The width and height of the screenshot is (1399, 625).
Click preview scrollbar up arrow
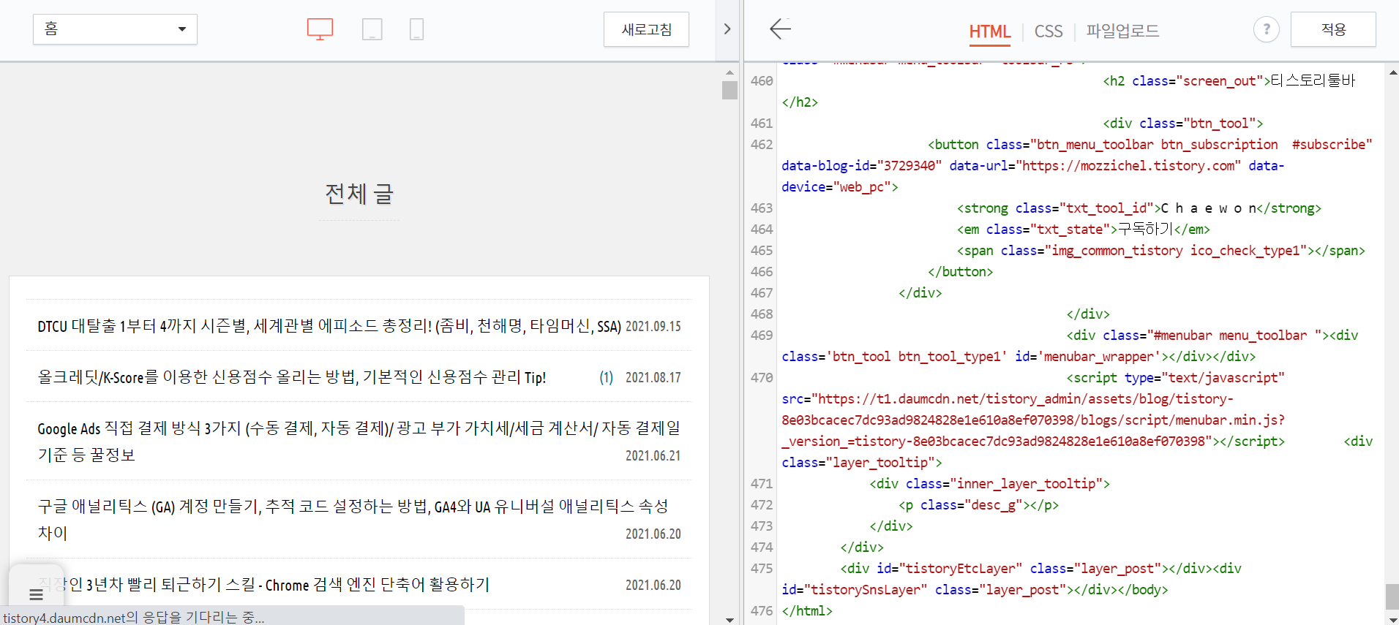[x=729, y=72]
